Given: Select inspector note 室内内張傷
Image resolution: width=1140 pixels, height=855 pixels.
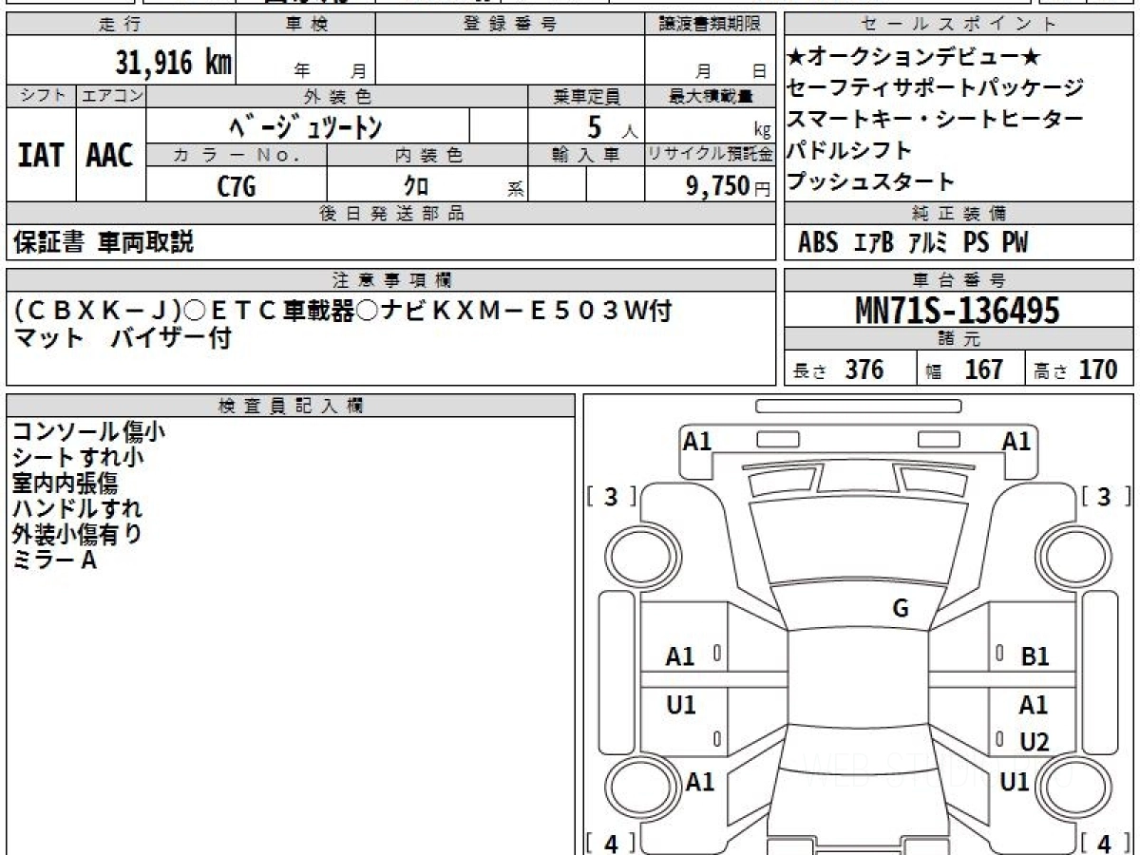Looking at the screenshot, I should pyautogui.click(x=65, y=484).
